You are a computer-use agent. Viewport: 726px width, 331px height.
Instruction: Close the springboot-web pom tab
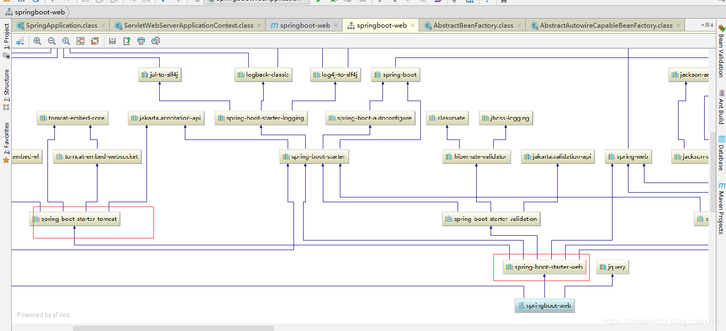click(x=336, y=25)
